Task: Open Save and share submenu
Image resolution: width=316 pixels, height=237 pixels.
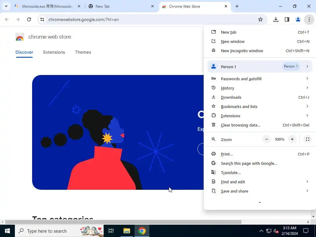Action: [x=260, y=191]
